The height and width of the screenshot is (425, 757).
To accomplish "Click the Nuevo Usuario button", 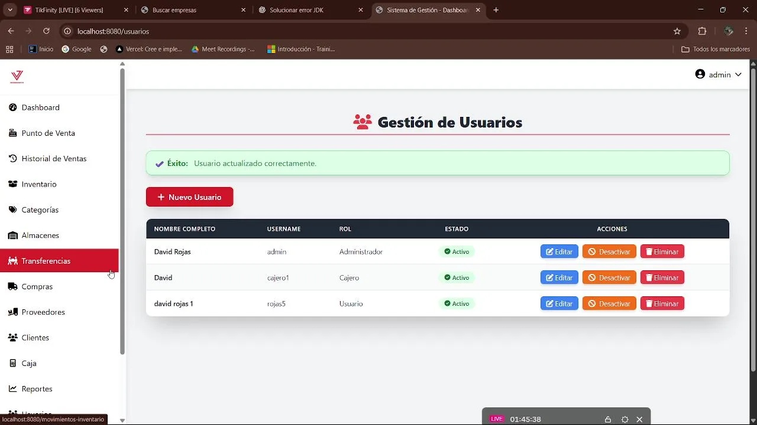I will [190, 197].
